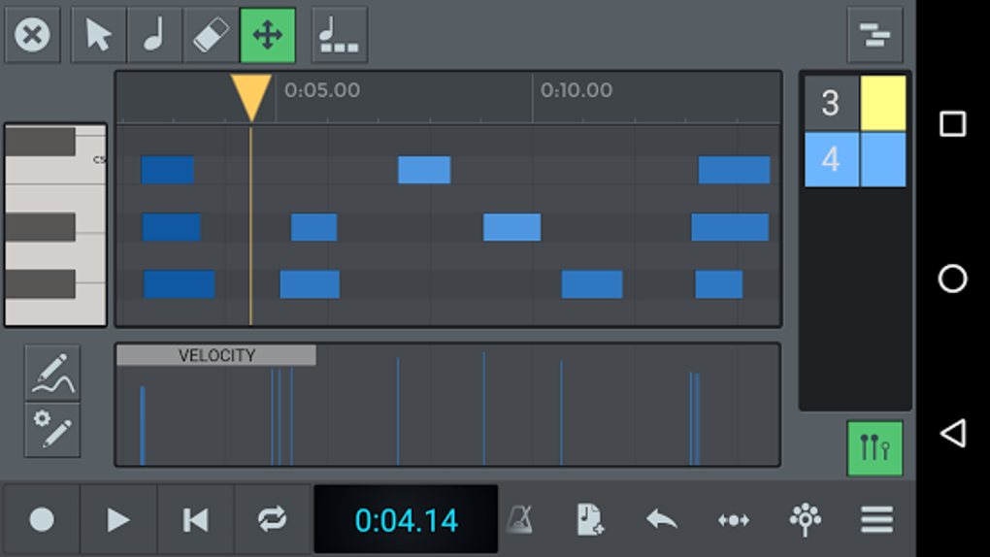Toggle loop playback mode
The height and width of the screenshot is (557, 990).
pyautogui.click(x=272, y=520)
